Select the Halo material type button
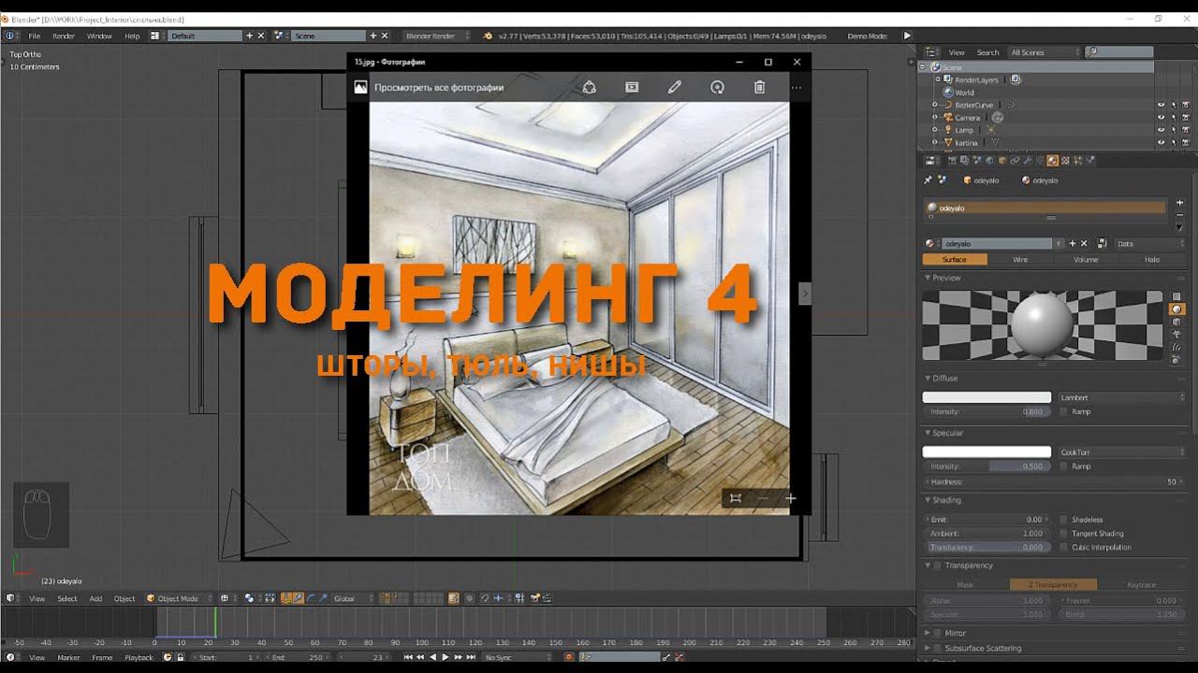Image resolution: width=1198 pixels, height=673 pixels. click(x=1152, y=259)
